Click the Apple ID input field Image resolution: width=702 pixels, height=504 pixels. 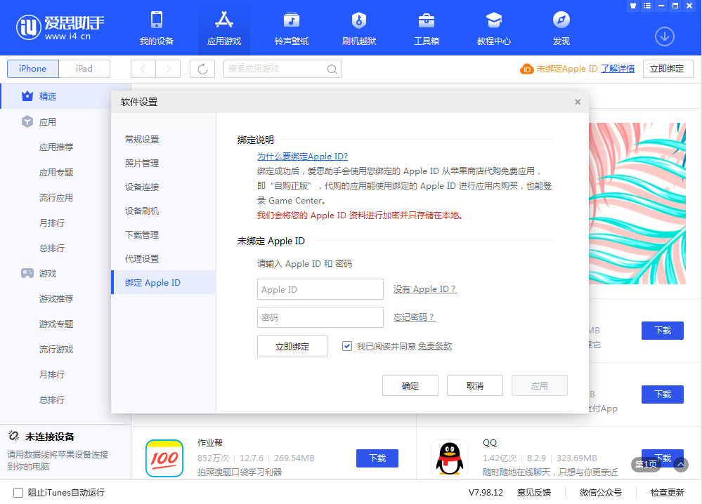click(320, 289)
